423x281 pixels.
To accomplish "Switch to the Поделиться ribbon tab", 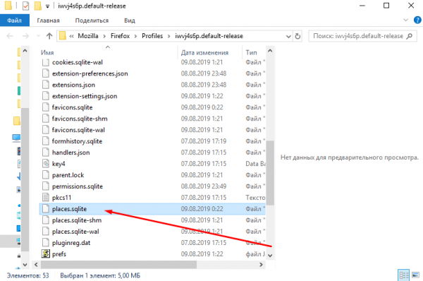I will [92, 20].
